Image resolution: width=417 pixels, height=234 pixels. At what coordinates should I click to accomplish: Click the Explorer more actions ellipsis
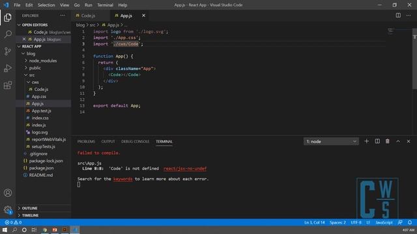pyautogui.click(x=63, y=16)
